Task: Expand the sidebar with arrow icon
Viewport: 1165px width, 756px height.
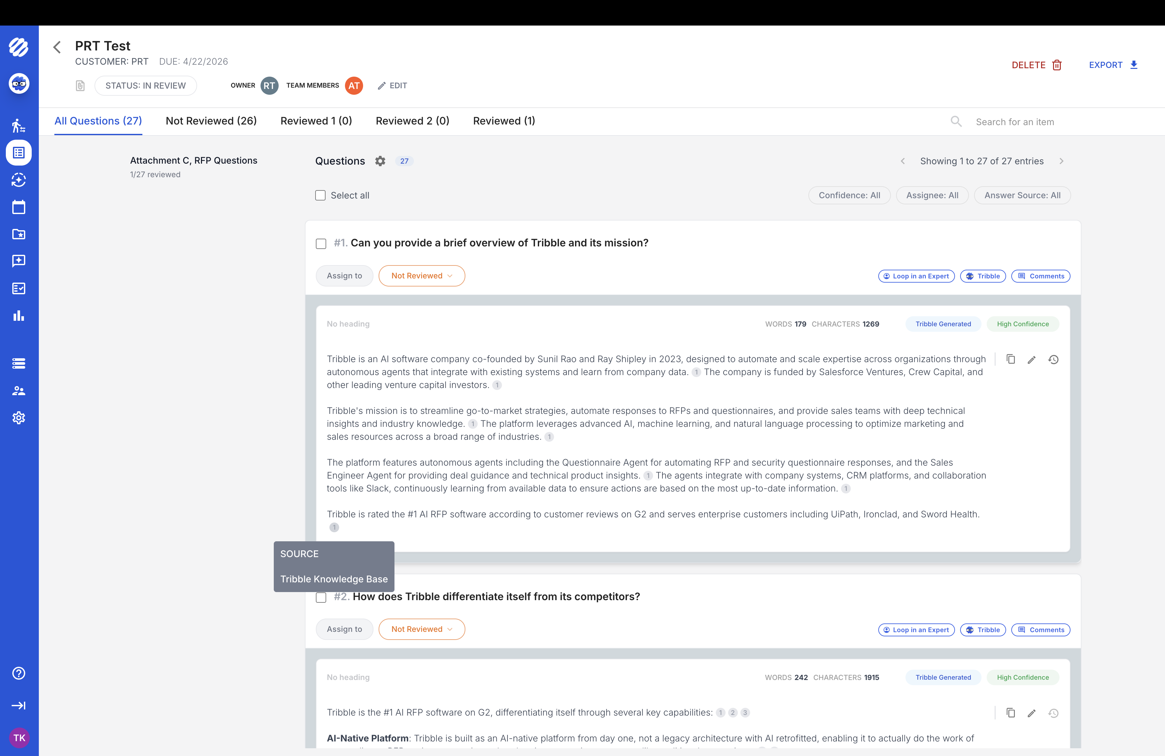Action: click(18, 705)
